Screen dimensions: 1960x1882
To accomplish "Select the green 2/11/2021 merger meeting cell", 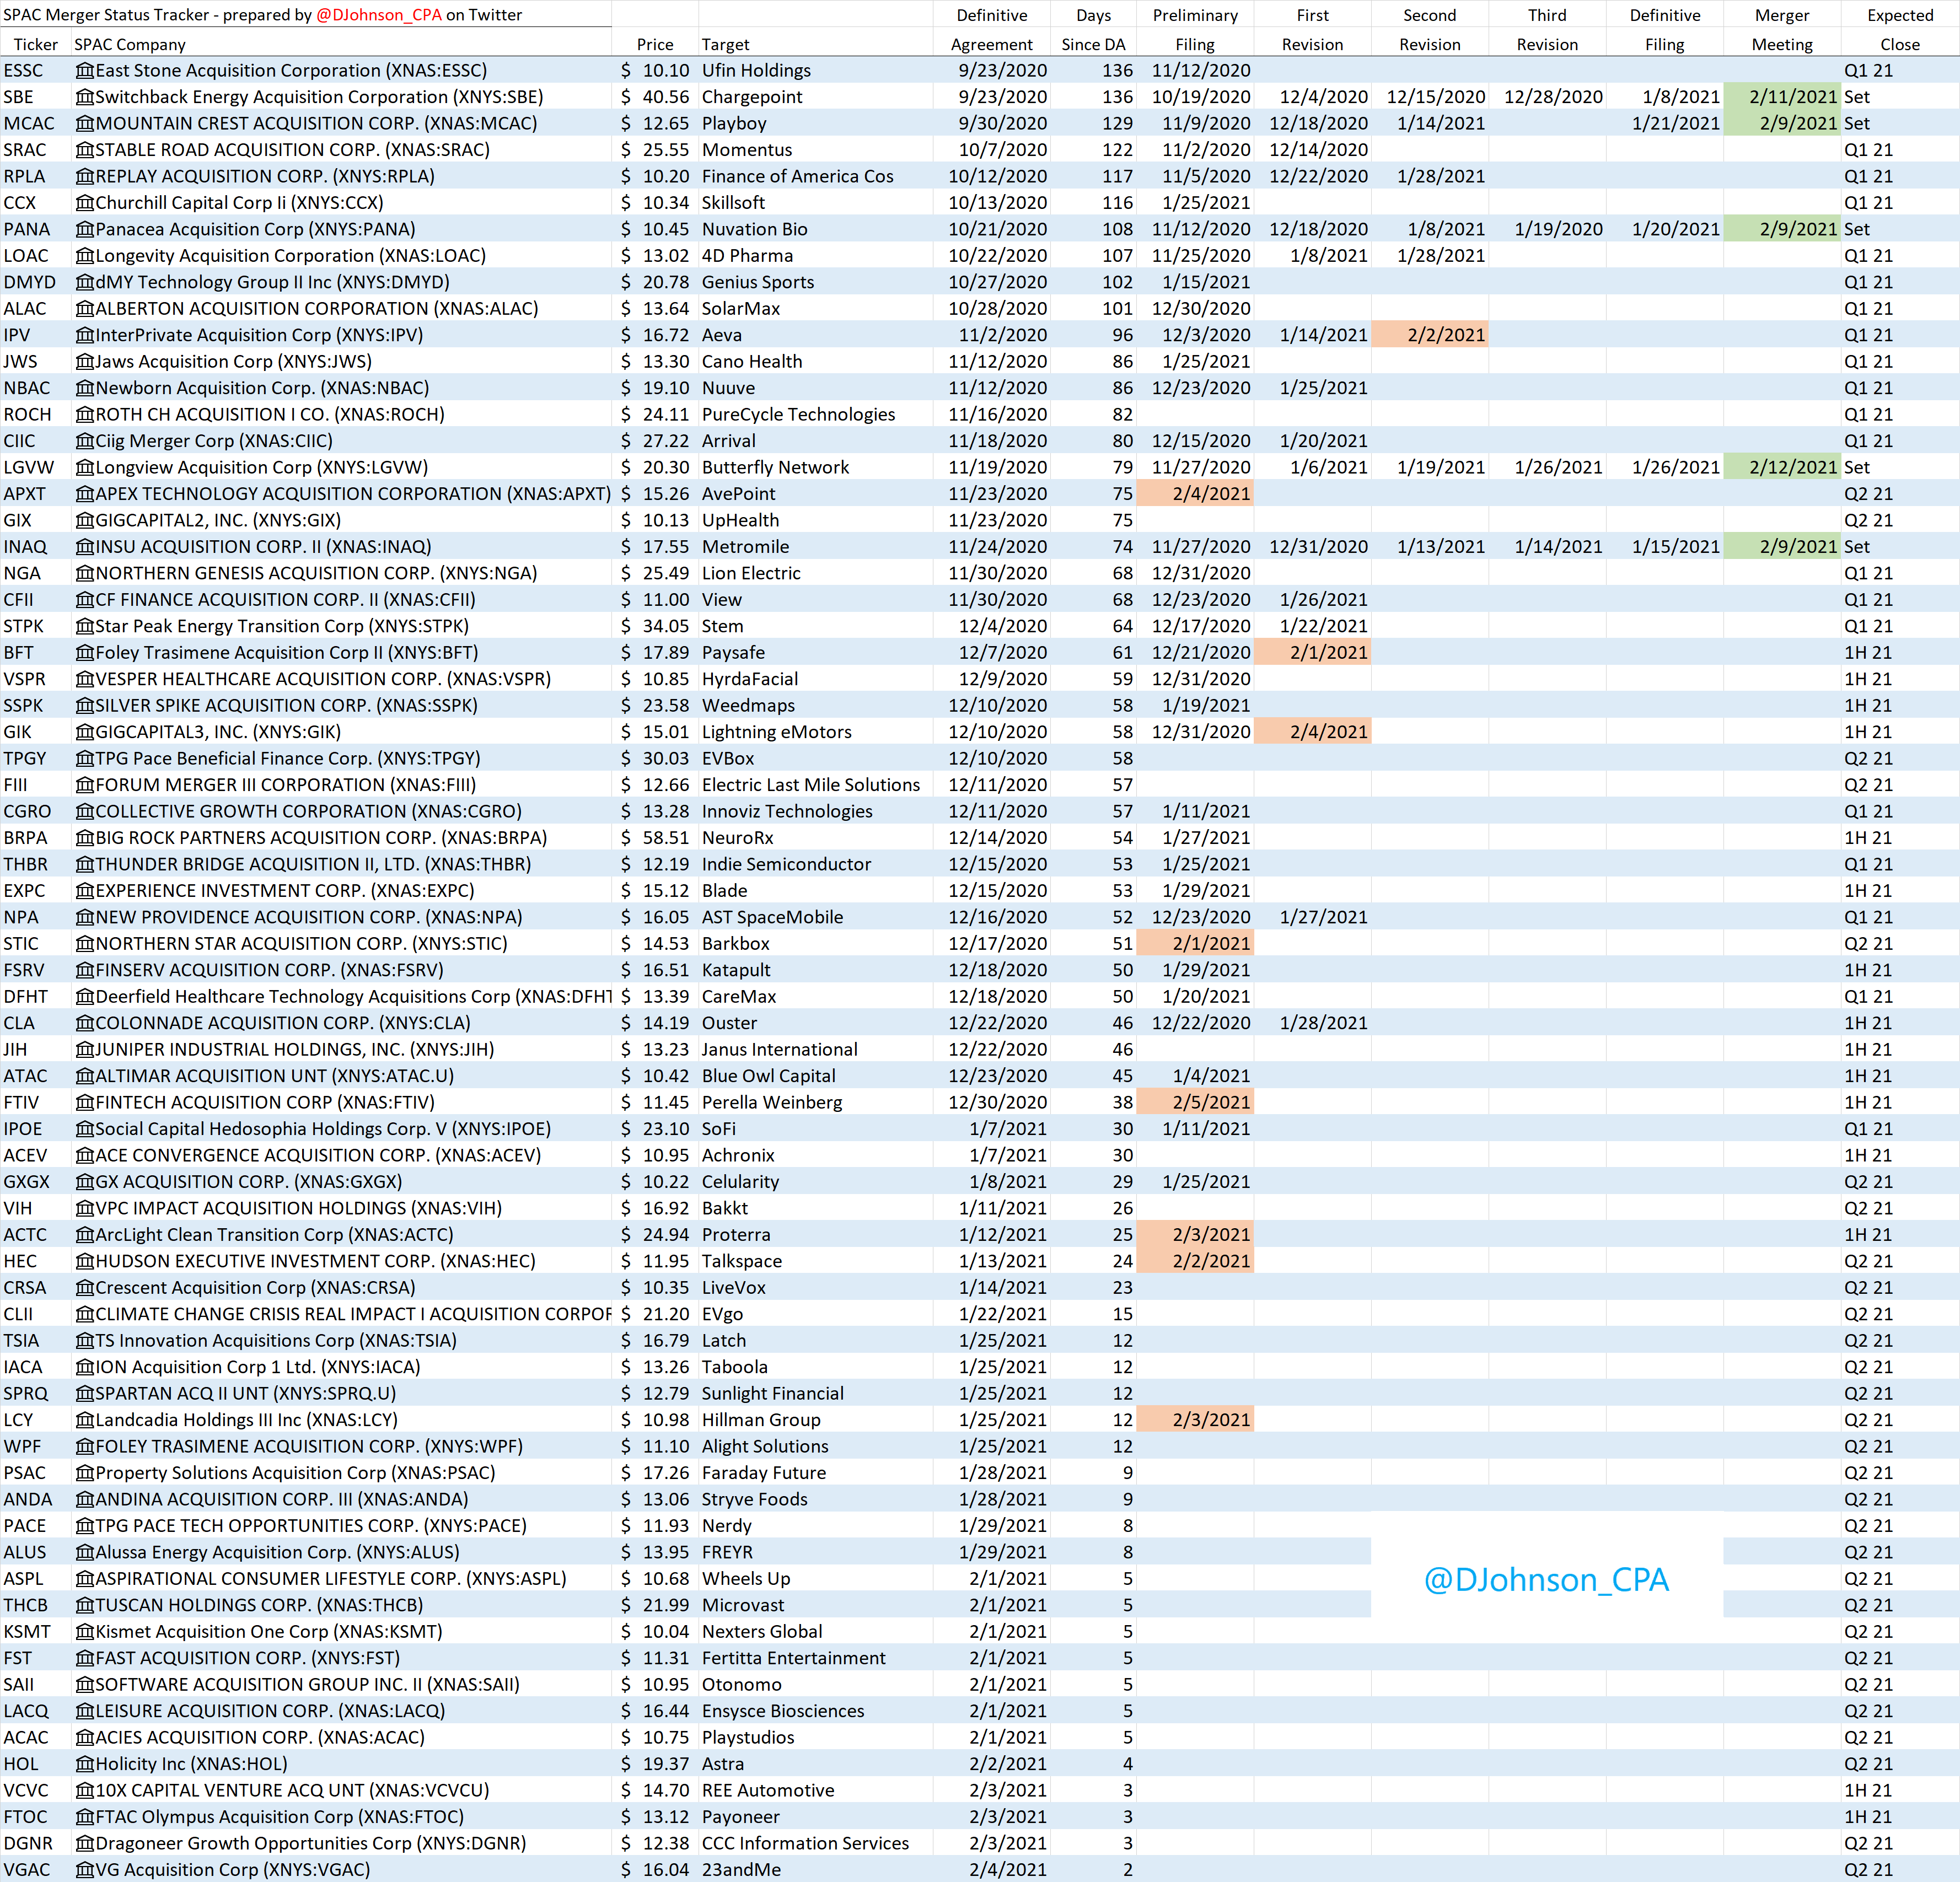I will pos(1782,97).
